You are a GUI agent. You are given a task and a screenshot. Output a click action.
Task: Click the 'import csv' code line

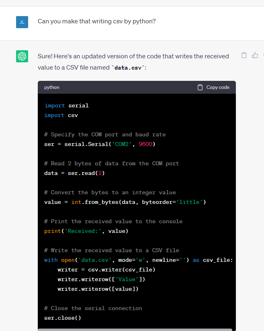pos(61,115)
